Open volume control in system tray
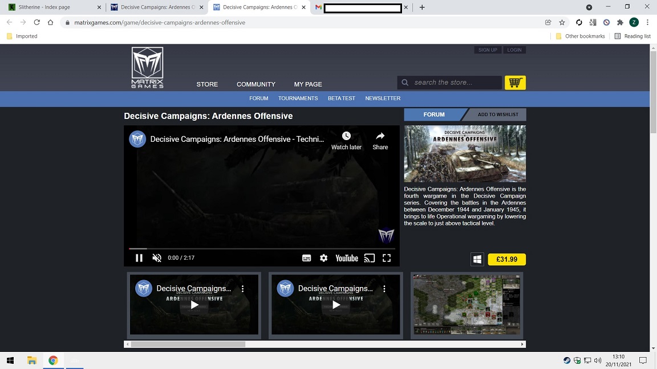 [598, 360]
